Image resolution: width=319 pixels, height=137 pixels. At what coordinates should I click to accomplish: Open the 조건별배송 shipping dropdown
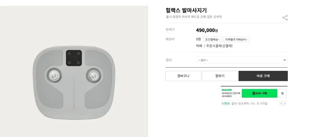coord(212,39)
